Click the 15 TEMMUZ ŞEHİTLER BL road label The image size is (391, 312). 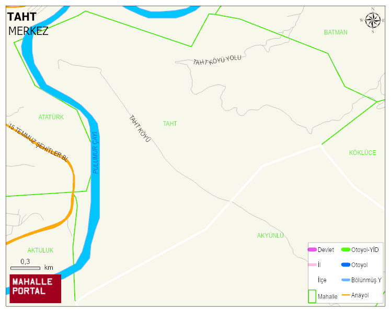38,142
